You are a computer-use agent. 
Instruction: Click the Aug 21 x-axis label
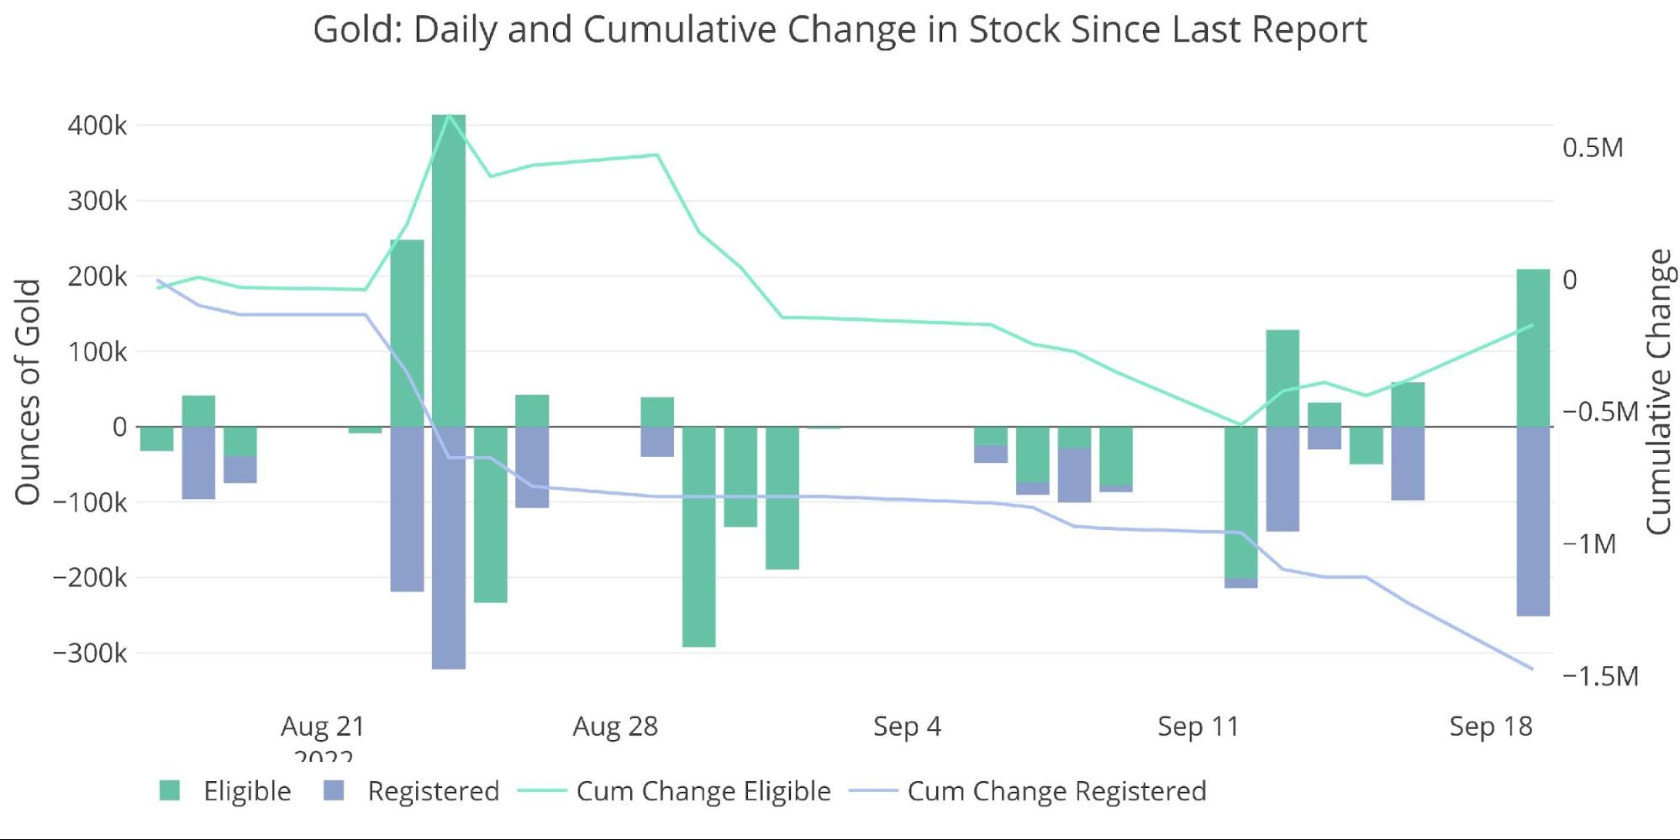pos(323,726)
